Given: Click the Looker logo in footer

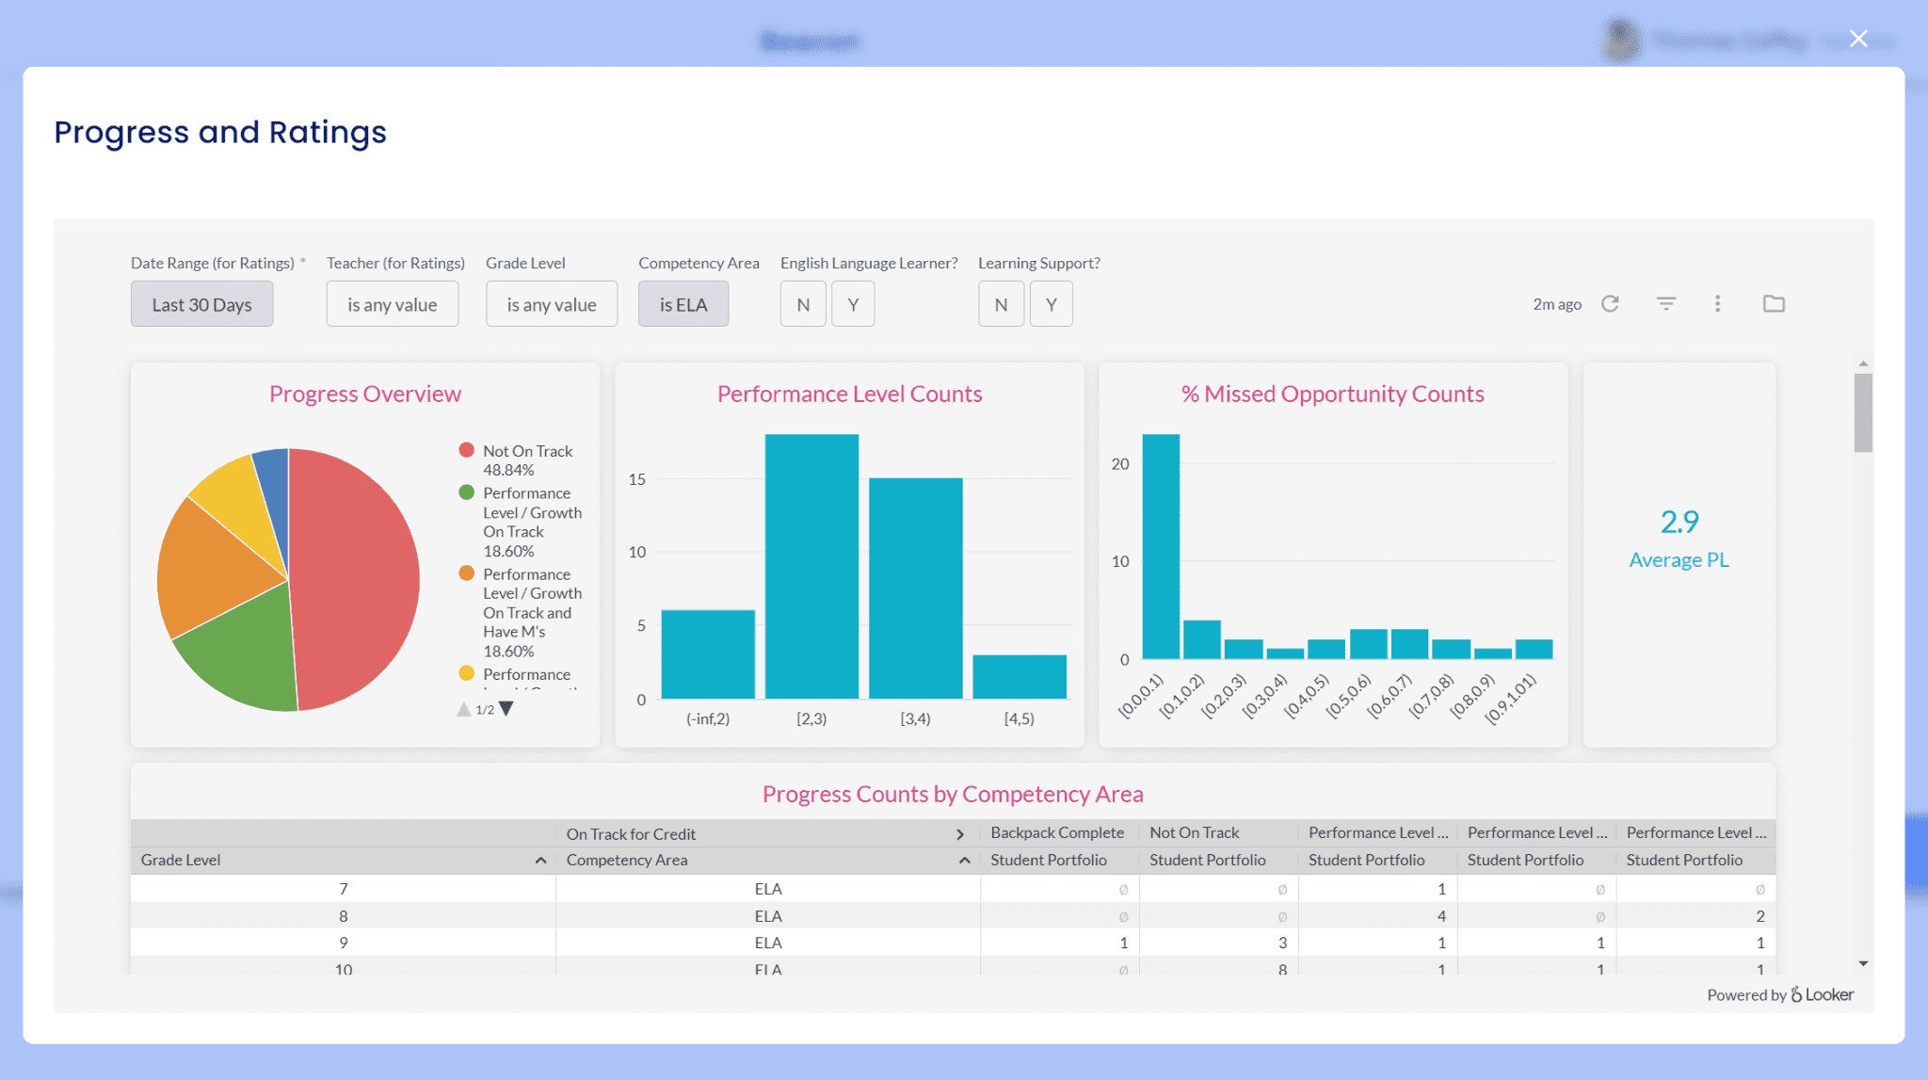Looking at the screenshot, I should [1822, 994].
